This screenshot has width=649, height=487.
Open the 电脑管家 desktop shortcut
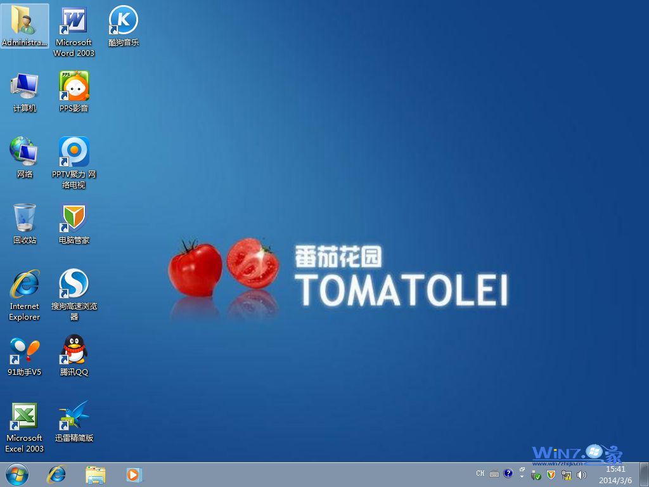(74, 224)
